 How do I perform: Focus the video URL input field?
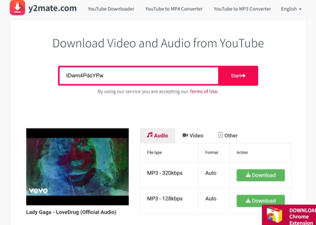(x=139, y=75)
